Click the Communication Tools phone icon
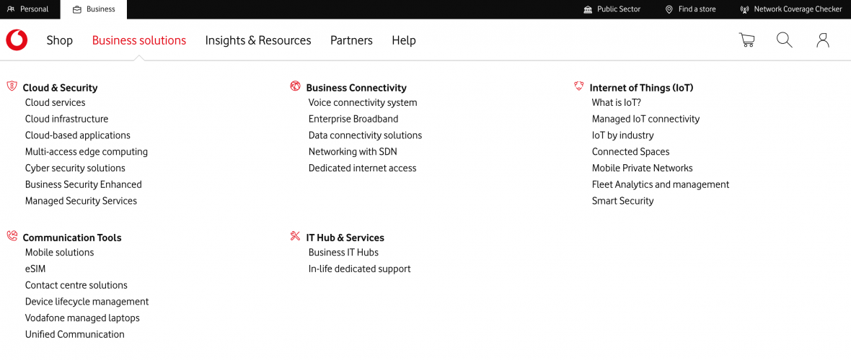851x360 pixels. click(12, 236)
